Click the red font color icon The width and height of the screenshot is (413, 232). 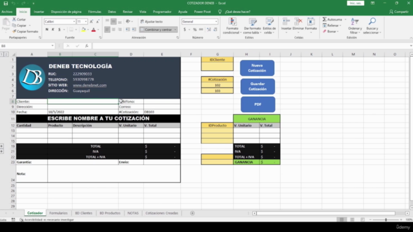point(94,30)
